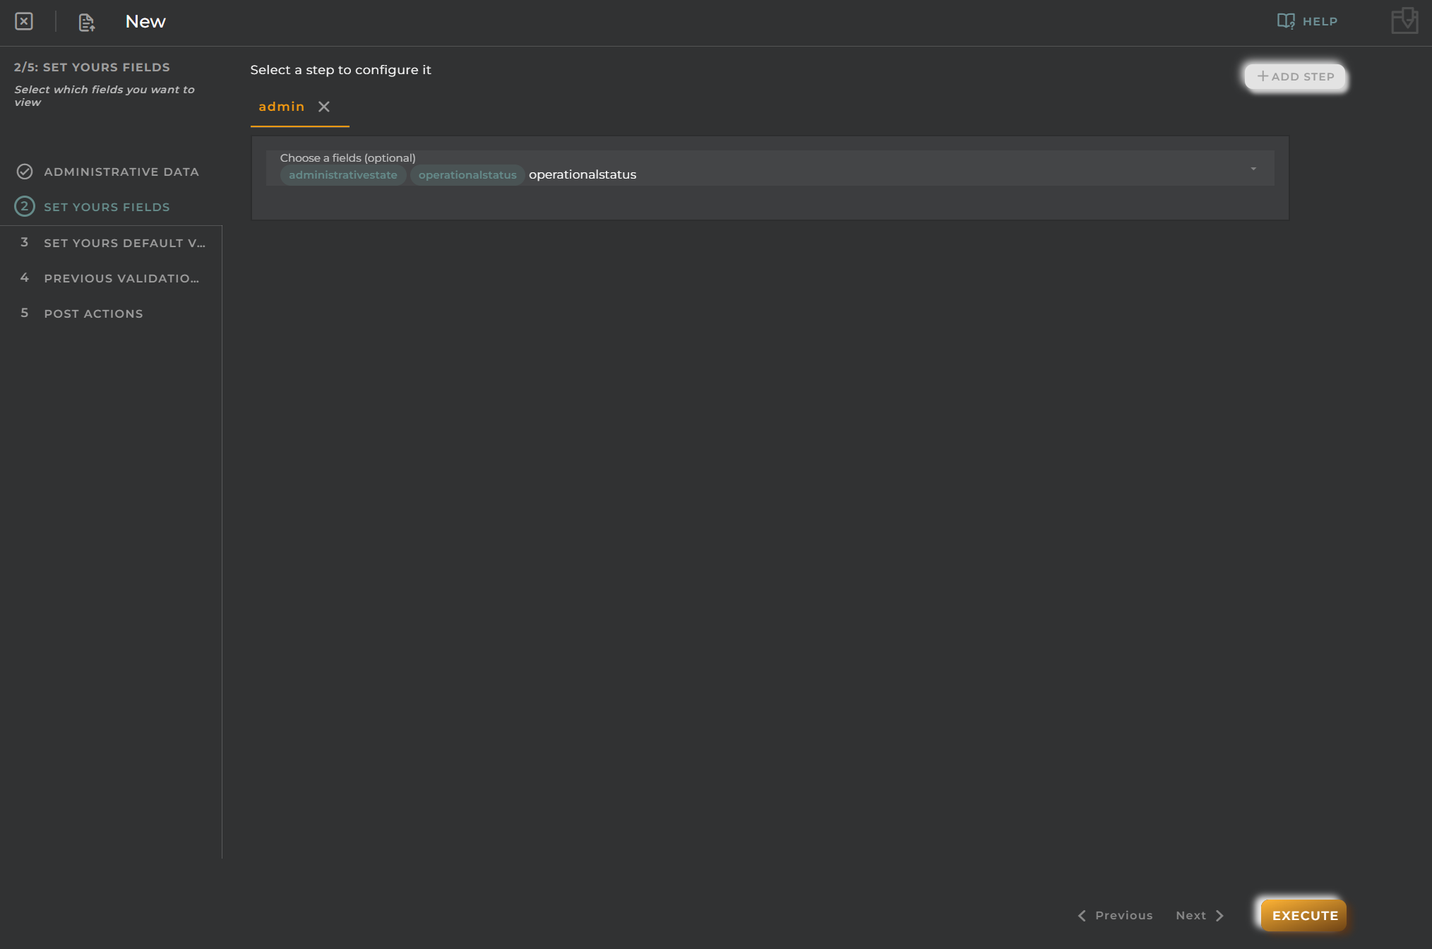Click the operationalstatus chip

click(x=467, y=175)
